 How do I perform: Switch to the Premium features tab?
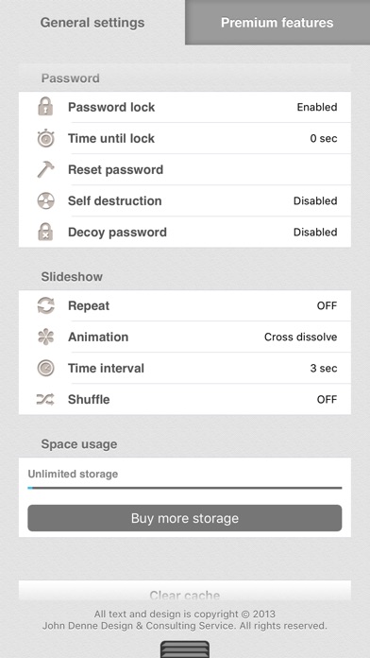[277, 23]
